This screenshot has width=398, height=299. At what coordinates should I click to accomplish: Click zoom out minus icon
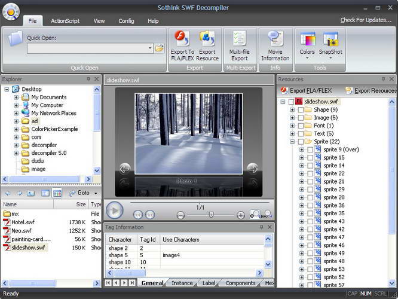pyautogui.click(x=180, y=215)
